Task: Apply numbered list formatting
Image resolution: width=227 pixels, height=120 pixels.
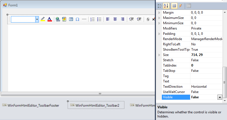Action: (x=93, y=19)
